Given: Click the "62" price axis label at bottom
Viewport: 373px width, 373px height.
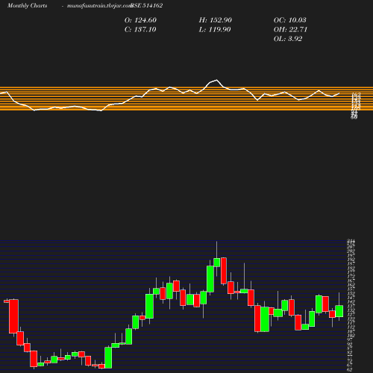Looking at the screenshot, I should tap(350, 370).
